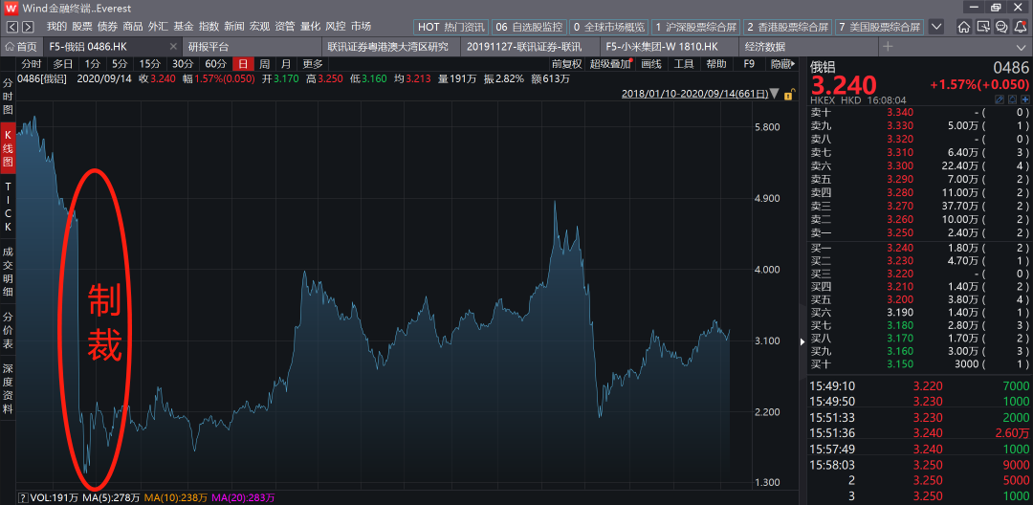Click the 06 自选股监控 shortcut button
The width and height of the screenshot is (1033, 505).
529,27
